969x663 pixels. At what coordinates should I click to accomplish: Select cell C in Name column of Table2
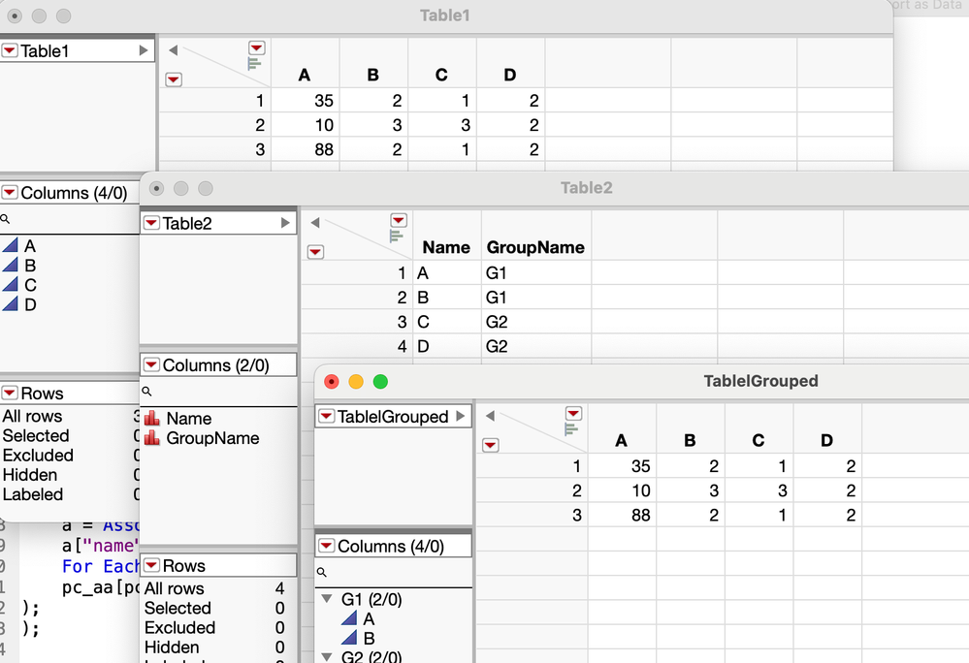pyautogui.click(x=447, y=322)
